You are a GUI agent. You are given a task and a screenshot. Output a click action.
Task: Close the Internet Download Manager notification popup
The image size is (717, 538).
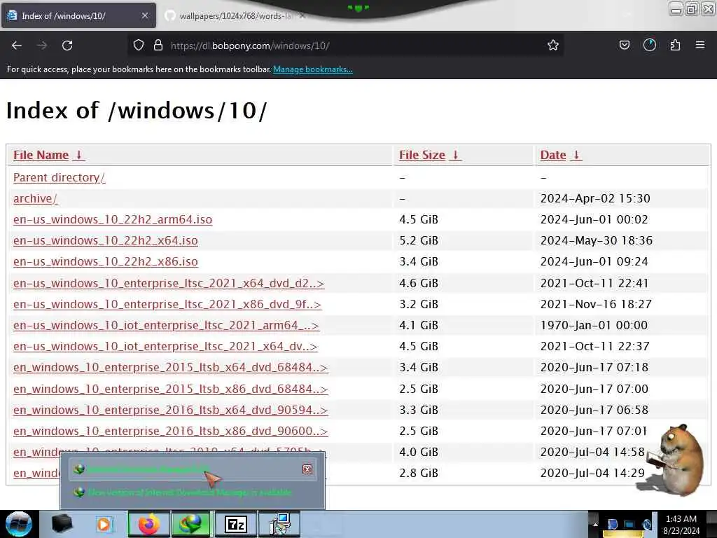tap(307, 469)
